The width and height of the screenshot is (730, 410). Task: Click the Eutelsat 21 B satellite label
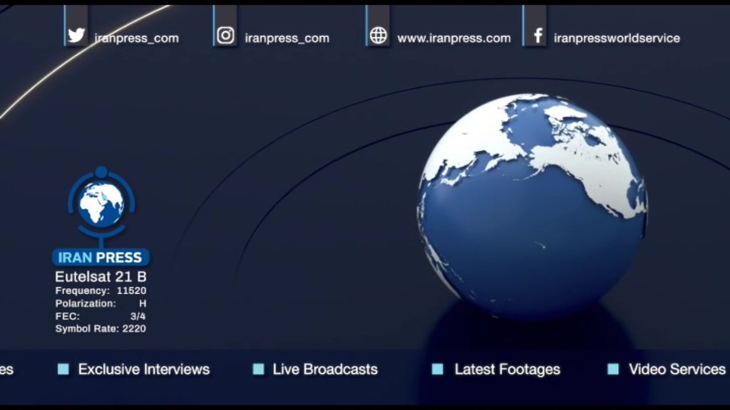101,276
